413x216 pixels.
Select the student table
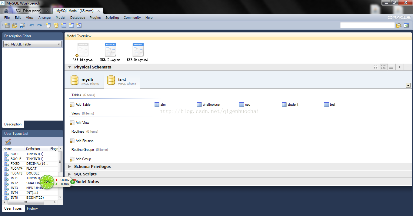pyautogui.click(x=290, y=105)
